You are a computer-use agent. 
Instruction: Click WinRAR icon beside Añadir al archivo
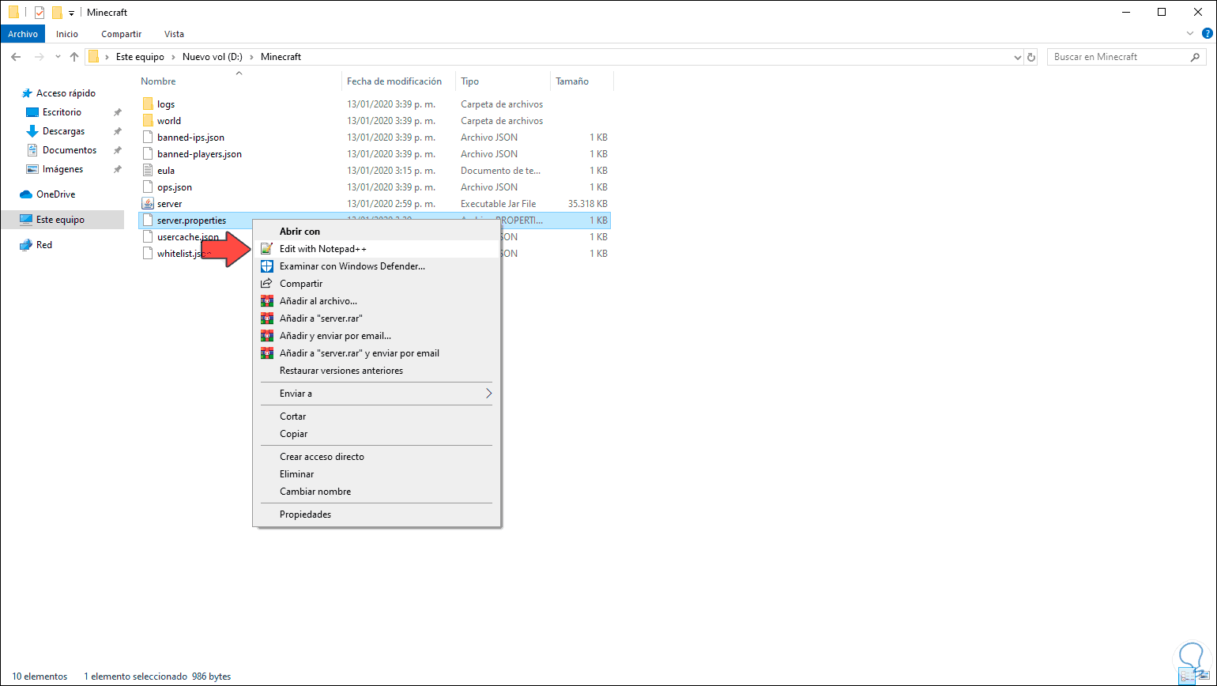tap(266, 301)
